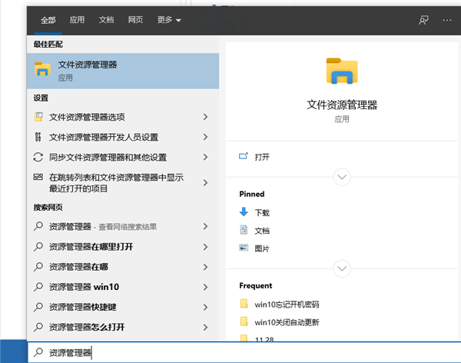461x363 pixels.
Task: Open the 文件资源管理器 best match result
Action: pyautogui.click(x=123, y=71)
